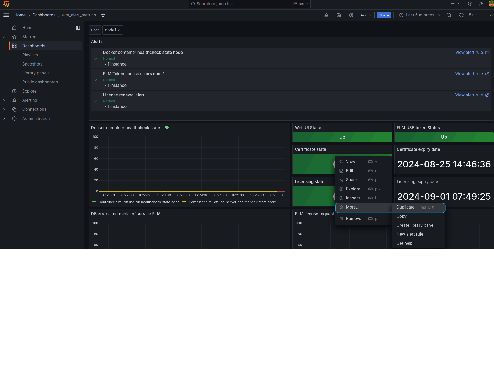Viewport: 494px width, 390px height.
Task: Expand 1 instance under ELM Token access errors
Action: (115, 86)
